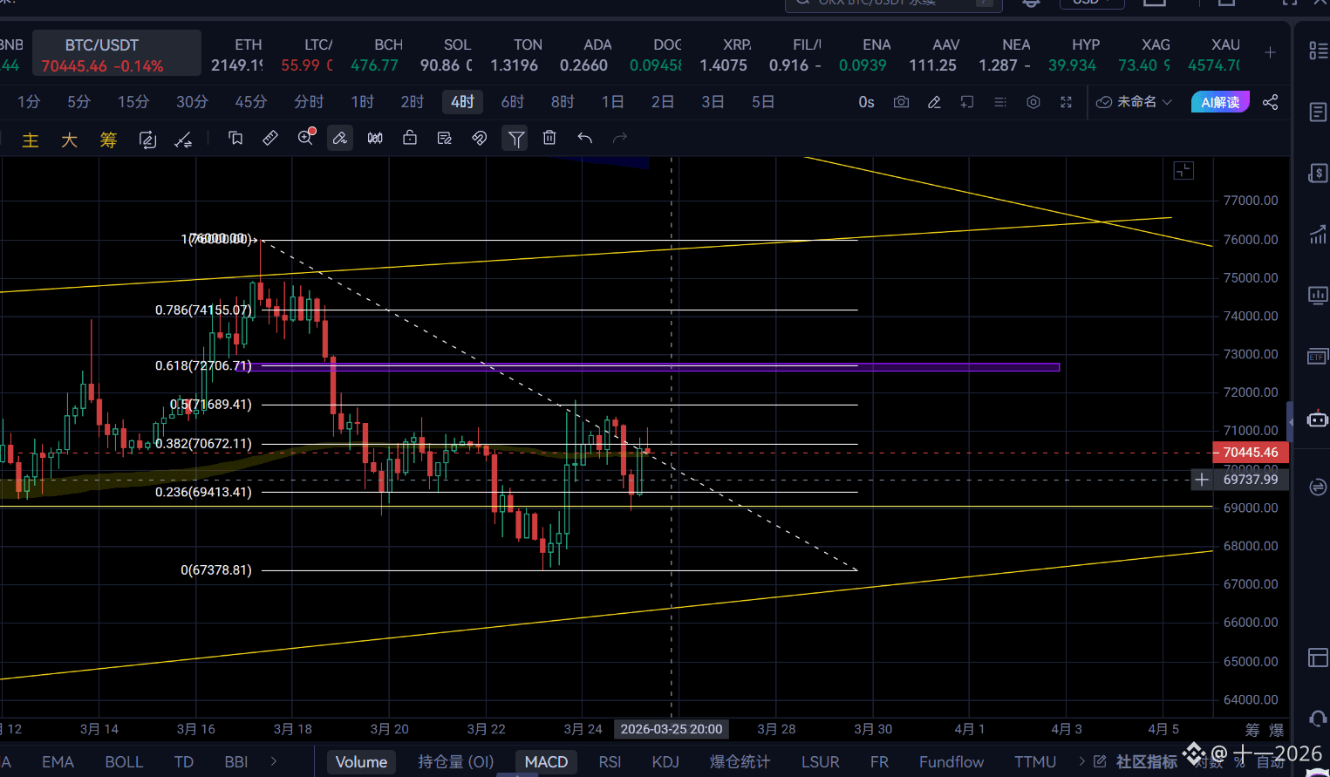The image size is (1330, 777).
Task: Click the date label 2026-03-25 20:00
Action: click(x=671, y=729)
